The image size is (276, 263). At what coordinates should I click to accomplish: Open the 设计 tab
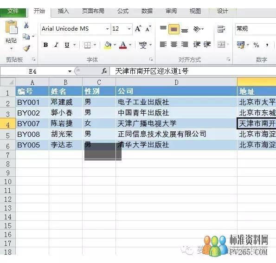(223, 11)
